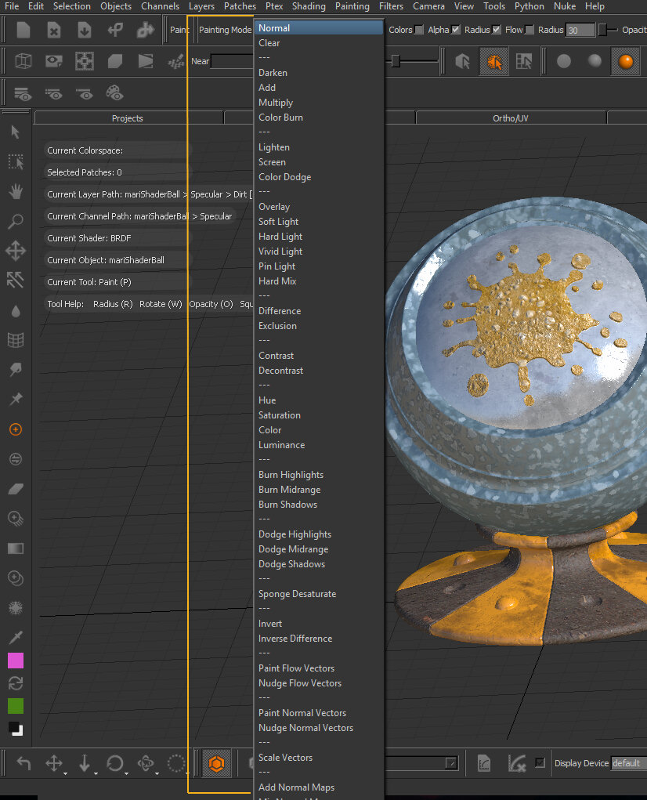
Task: Click the Projects panel header
Action: coord(127,118)
